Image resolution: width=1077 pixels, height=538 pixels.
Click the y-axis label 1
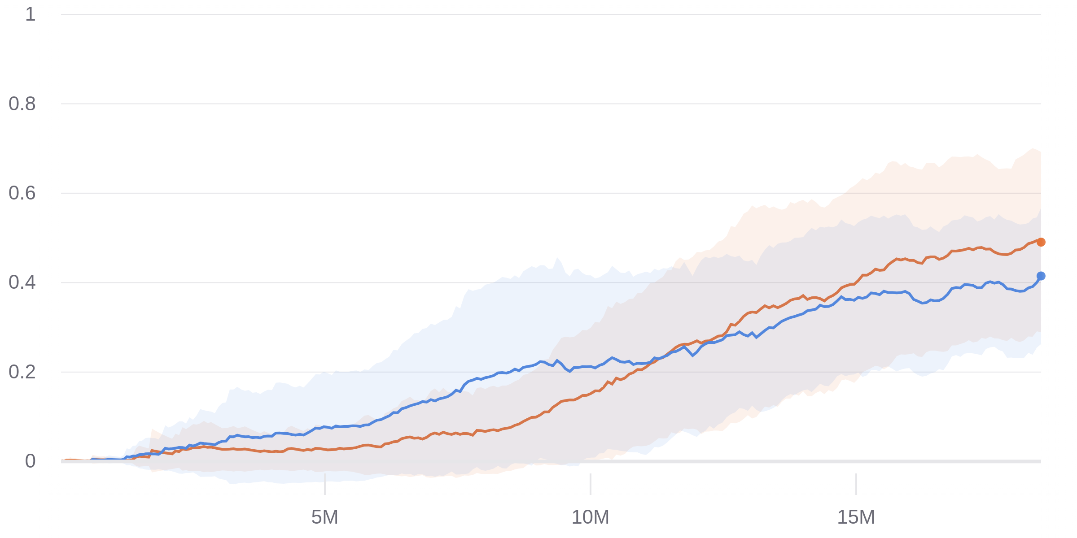[x=30, y=14]
